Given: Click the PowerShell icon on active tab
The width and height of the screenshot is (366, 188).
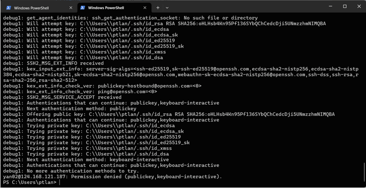Looking at the screenshot, I should (x=82, y=7).
